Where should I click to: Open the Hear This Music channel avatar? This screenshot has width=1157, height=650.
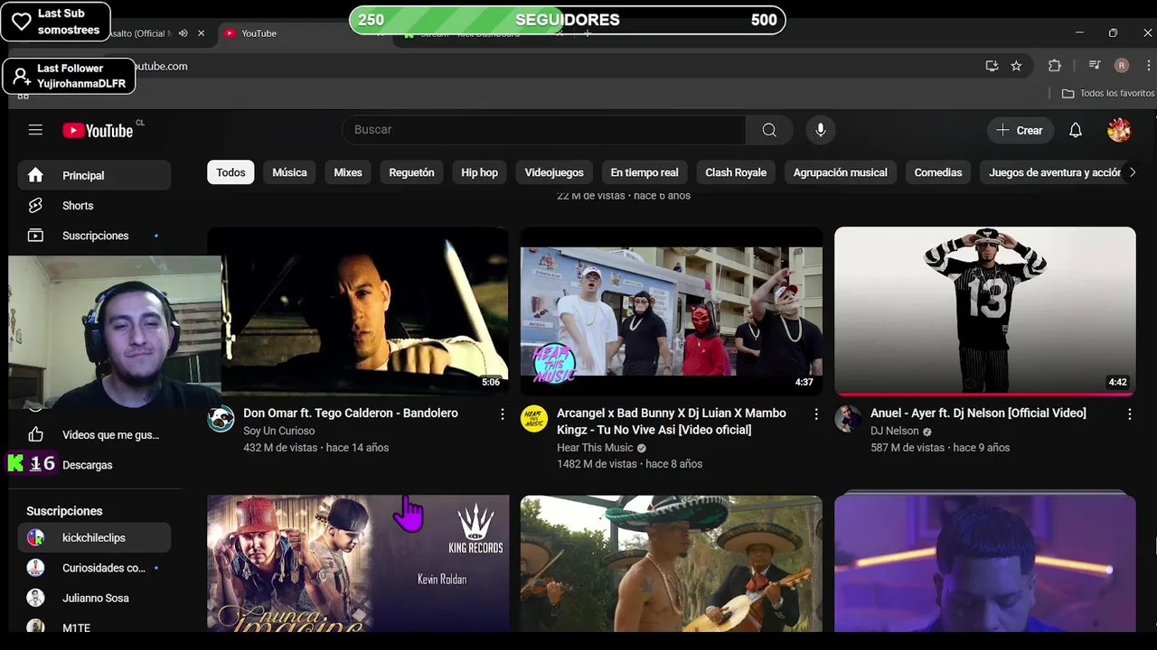[x=534, y=419]
